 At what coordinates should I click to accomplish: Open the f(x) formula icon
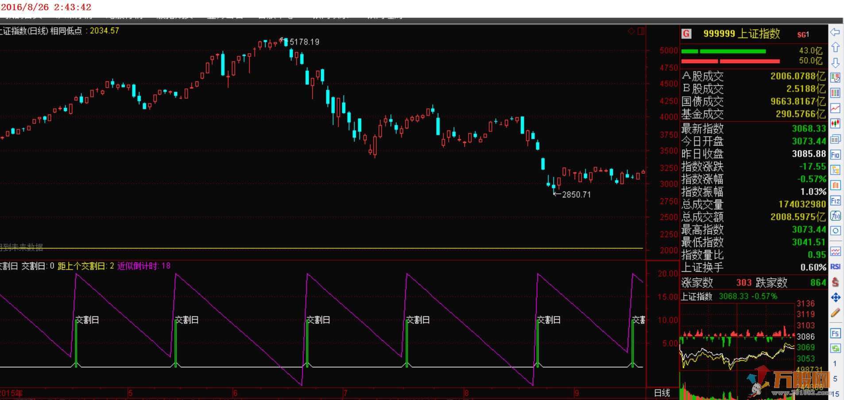click(x=835, y=216)
